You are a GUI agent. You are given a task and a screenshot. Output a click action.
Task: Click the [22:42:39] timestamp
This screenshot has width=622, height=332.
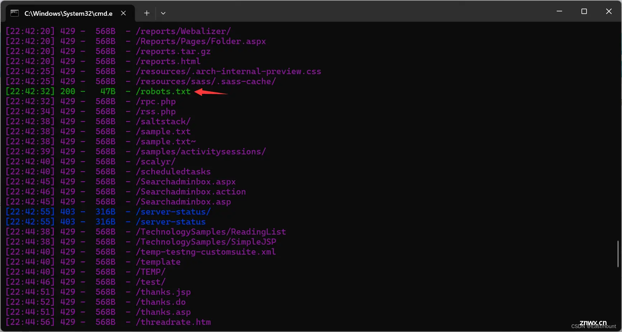pyautogui.click(x=30, y=152)
